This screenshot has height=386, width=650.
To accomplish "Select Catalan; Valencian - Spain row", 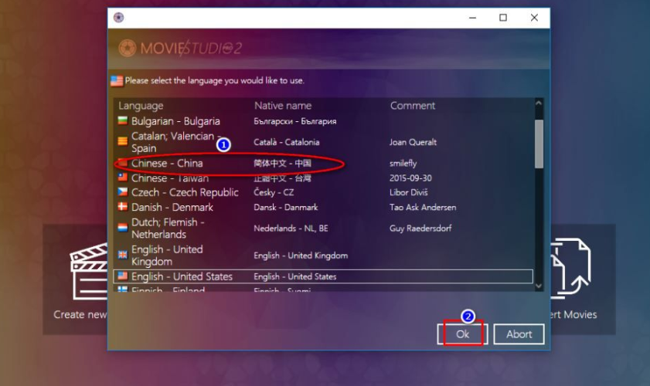I will point(323,142).
